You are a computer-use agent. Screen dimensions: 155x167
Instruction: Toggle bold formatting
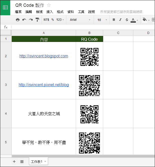pos(114,20)
